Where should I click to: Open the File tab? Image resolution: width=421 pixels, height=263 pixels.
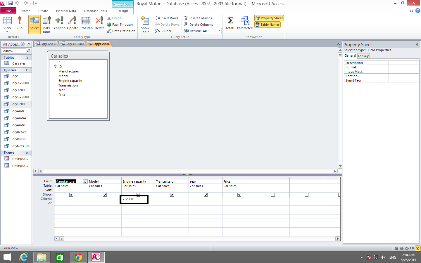[8, 11]
